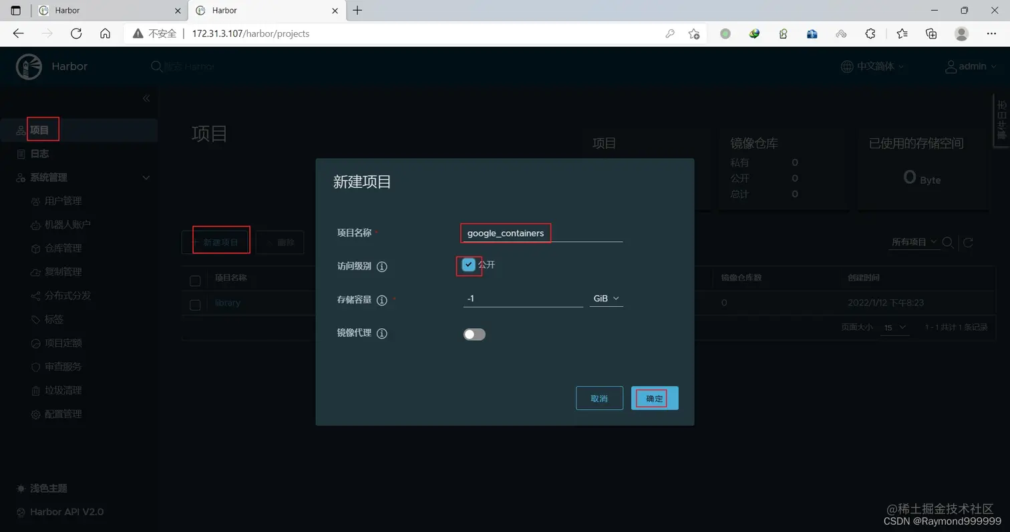Select 日志 in the sidebar menu
Viewport: 1010px width, 532px height.
[x=40, y=153]
